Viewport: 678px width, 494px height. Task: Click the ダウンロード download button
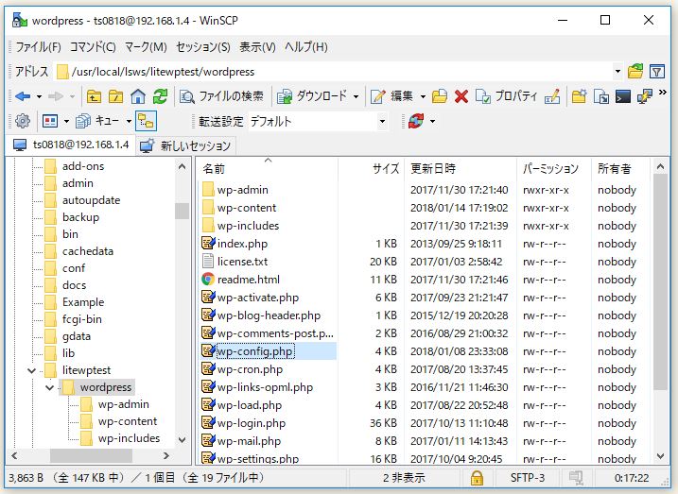click(x=312, y=96)
